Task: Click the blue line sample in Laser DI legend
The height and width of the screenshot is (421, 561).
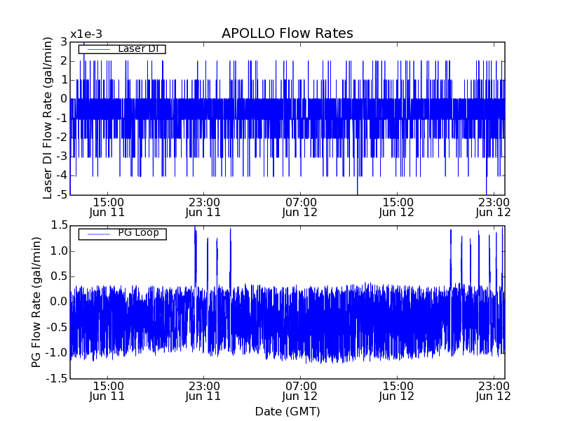Action: [96, 49]
